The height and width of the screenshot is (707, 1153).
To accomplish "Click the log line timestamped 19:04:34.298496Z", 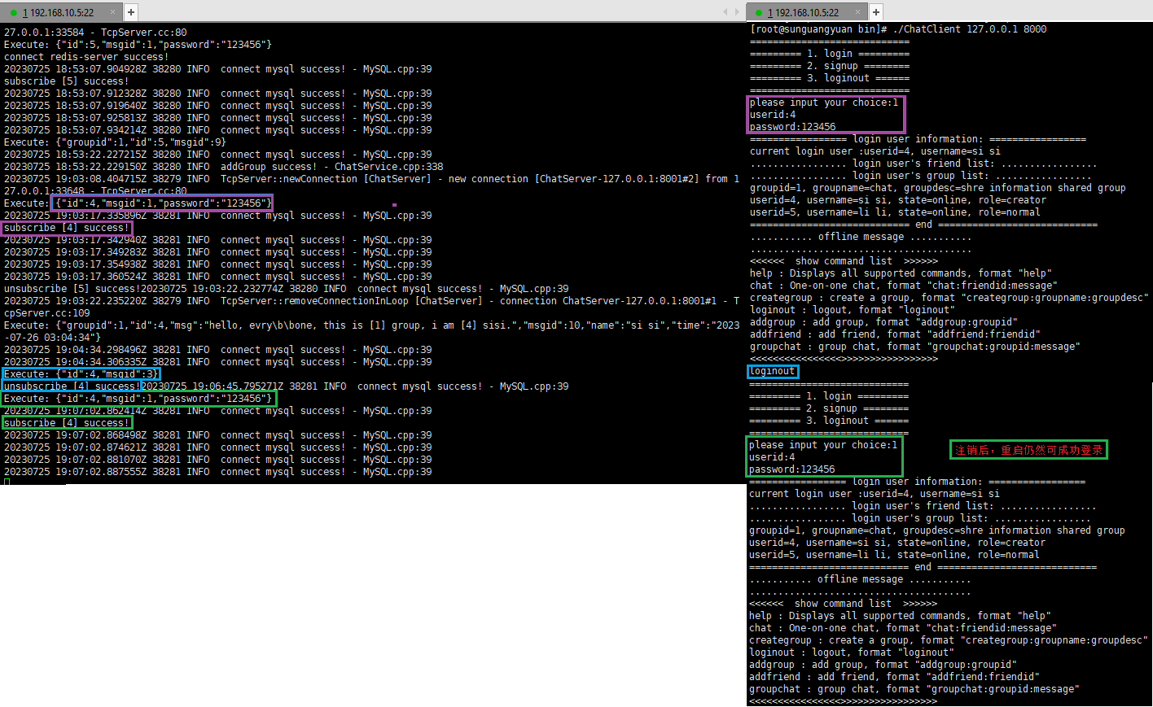I will (x=218, y=350).
